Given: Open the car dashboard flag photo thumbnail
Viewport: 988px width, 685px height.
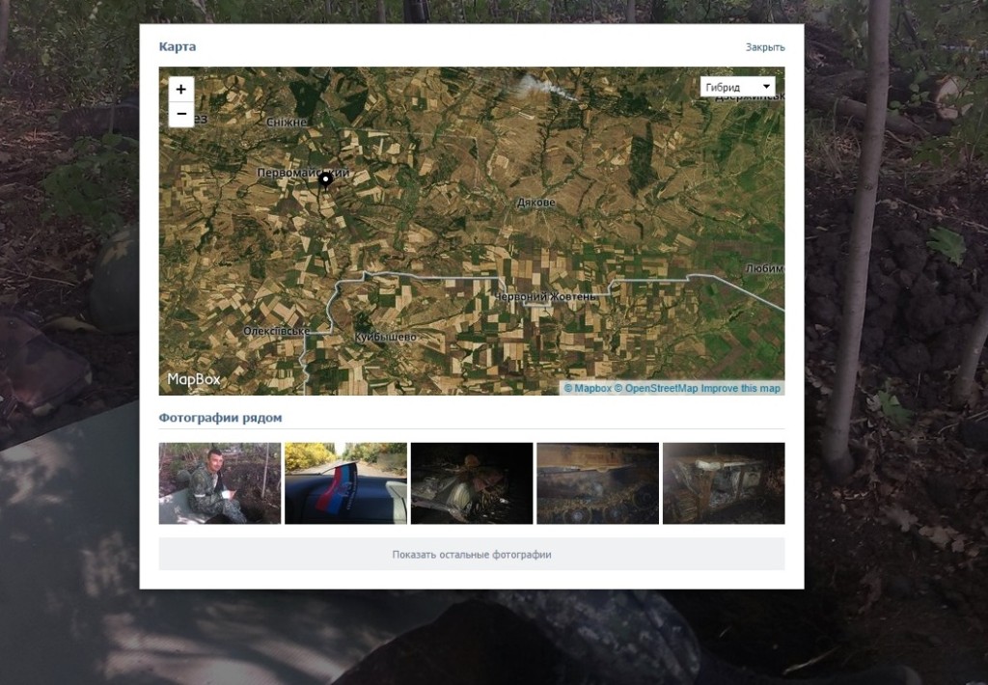Looking at the screenshot, I should click(345, 483).
